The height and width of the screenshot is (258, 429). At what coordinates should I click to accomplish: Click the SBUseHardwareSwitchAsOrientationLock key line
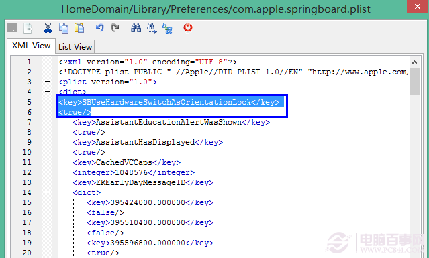tap(169, 102)
